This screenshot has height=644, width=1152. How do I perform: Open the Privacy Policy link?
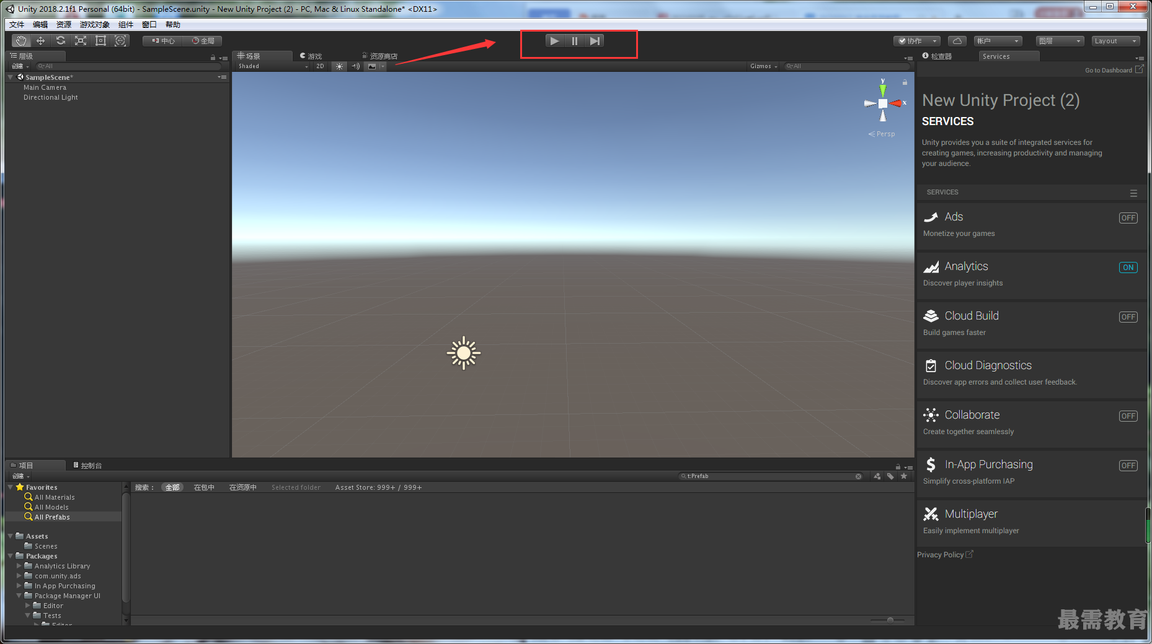coord(945,555)
